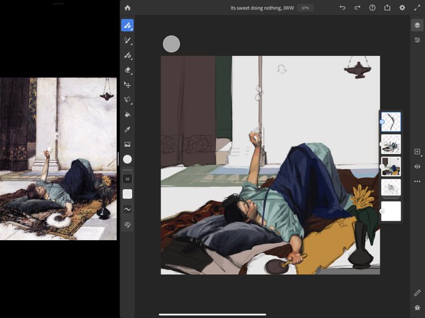425x318 pixels.
Task: Open the three-dot layer actions menu
Action: click(x=417, y=181)
